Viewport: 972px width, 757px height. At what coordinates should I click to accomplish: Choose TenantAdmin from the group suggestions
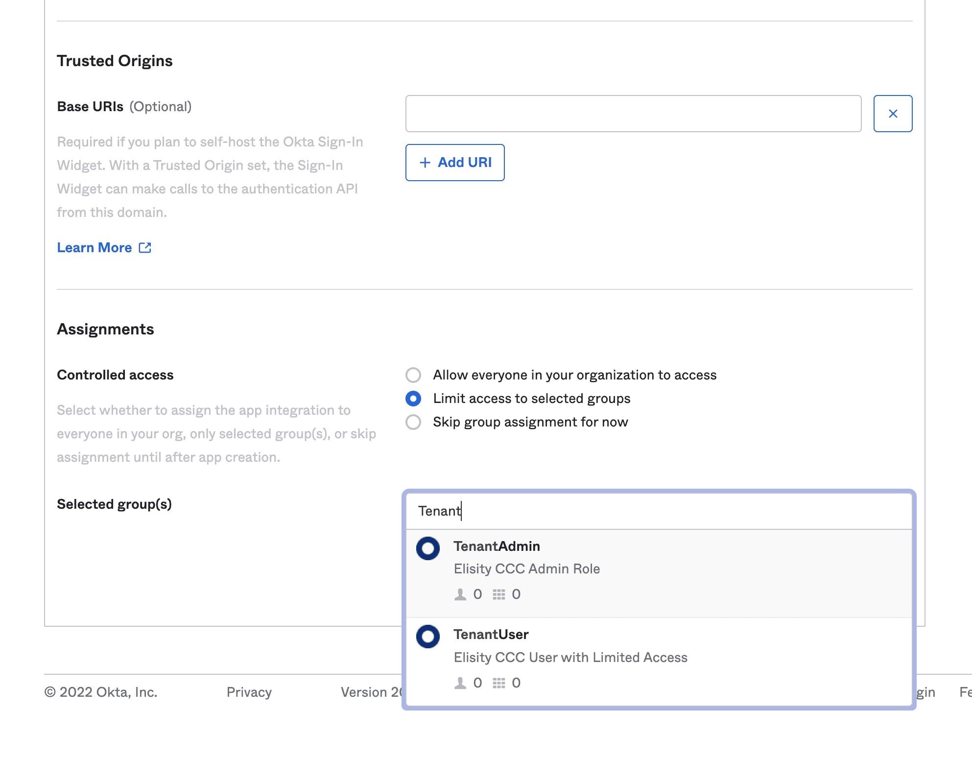tap(497, 546)
